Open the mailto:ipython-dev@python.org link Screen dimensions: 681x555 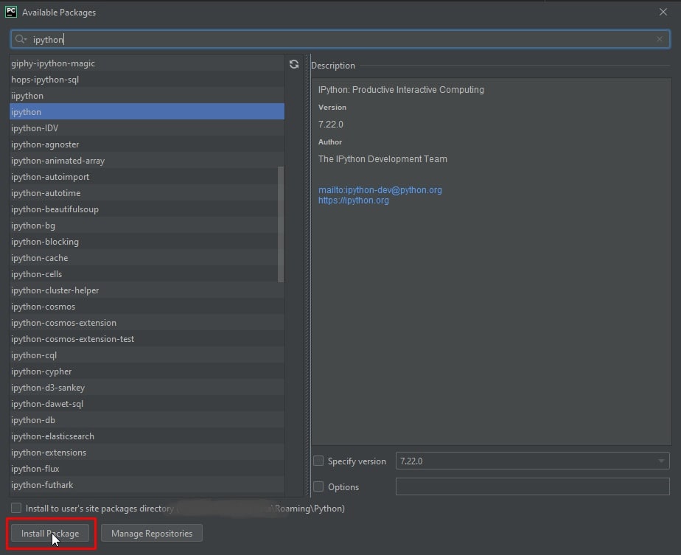pos(380,189)
